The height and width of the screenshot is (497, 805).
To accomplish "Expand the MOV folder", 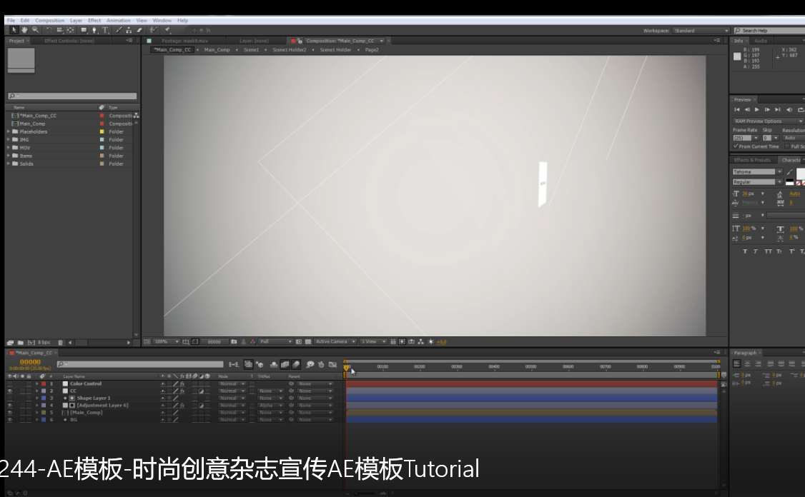I will pyautogui.click(x=8, y=148).
